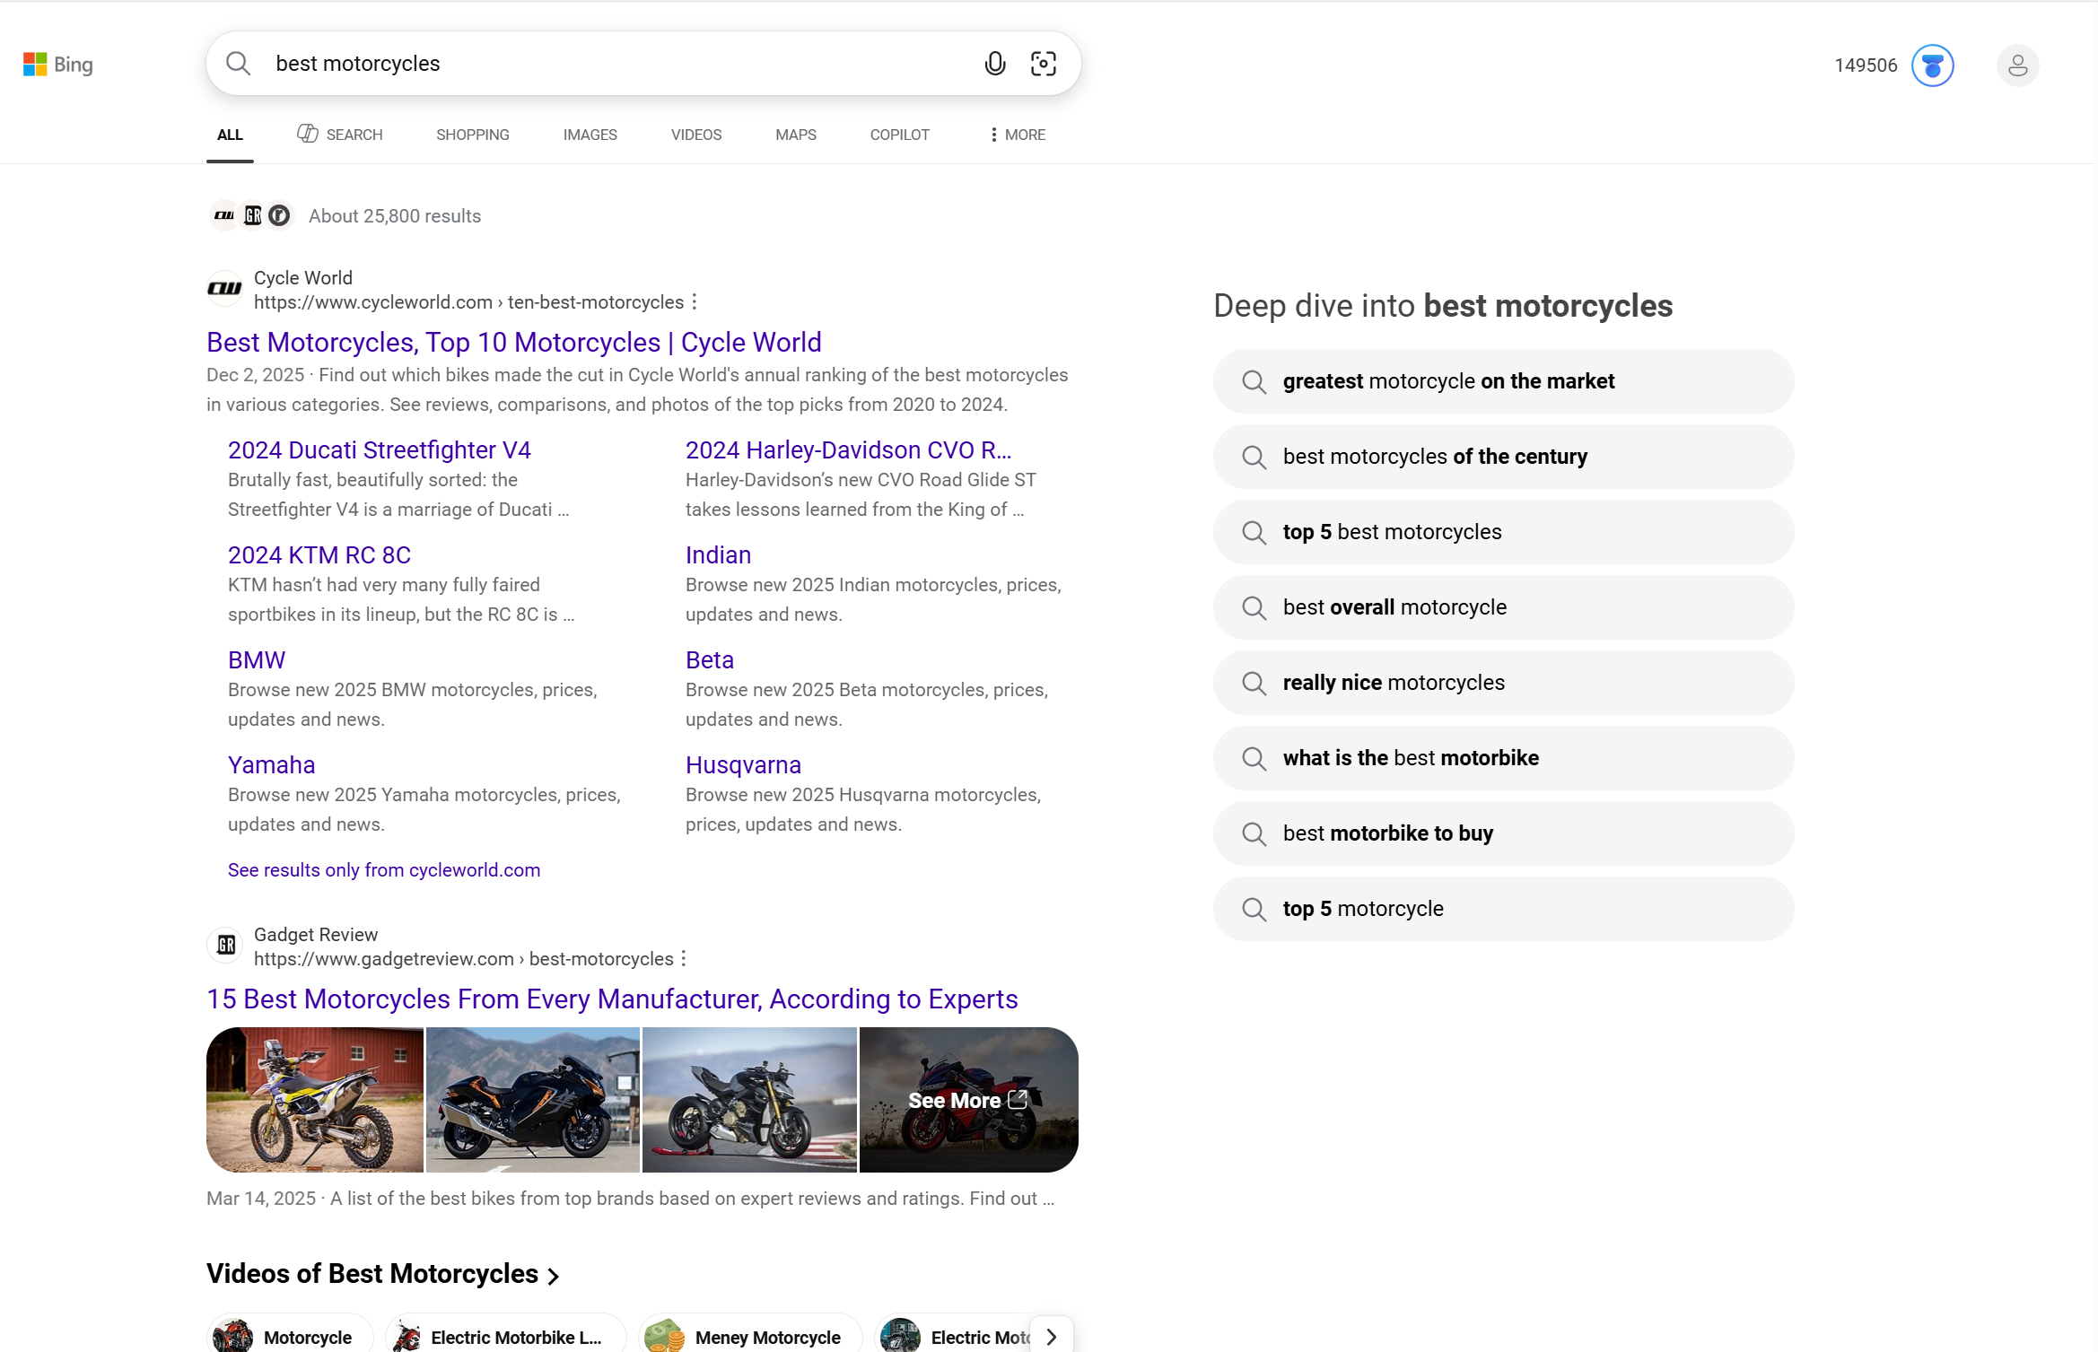The width and height of the screenshot is (2098, 1352).
Task: Open visual search with the camera icon
Action: pos(1043,64)
